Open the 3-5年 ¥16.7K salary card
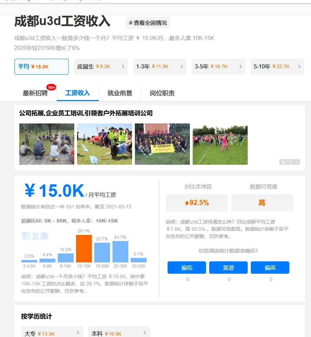 click(218, 67)
